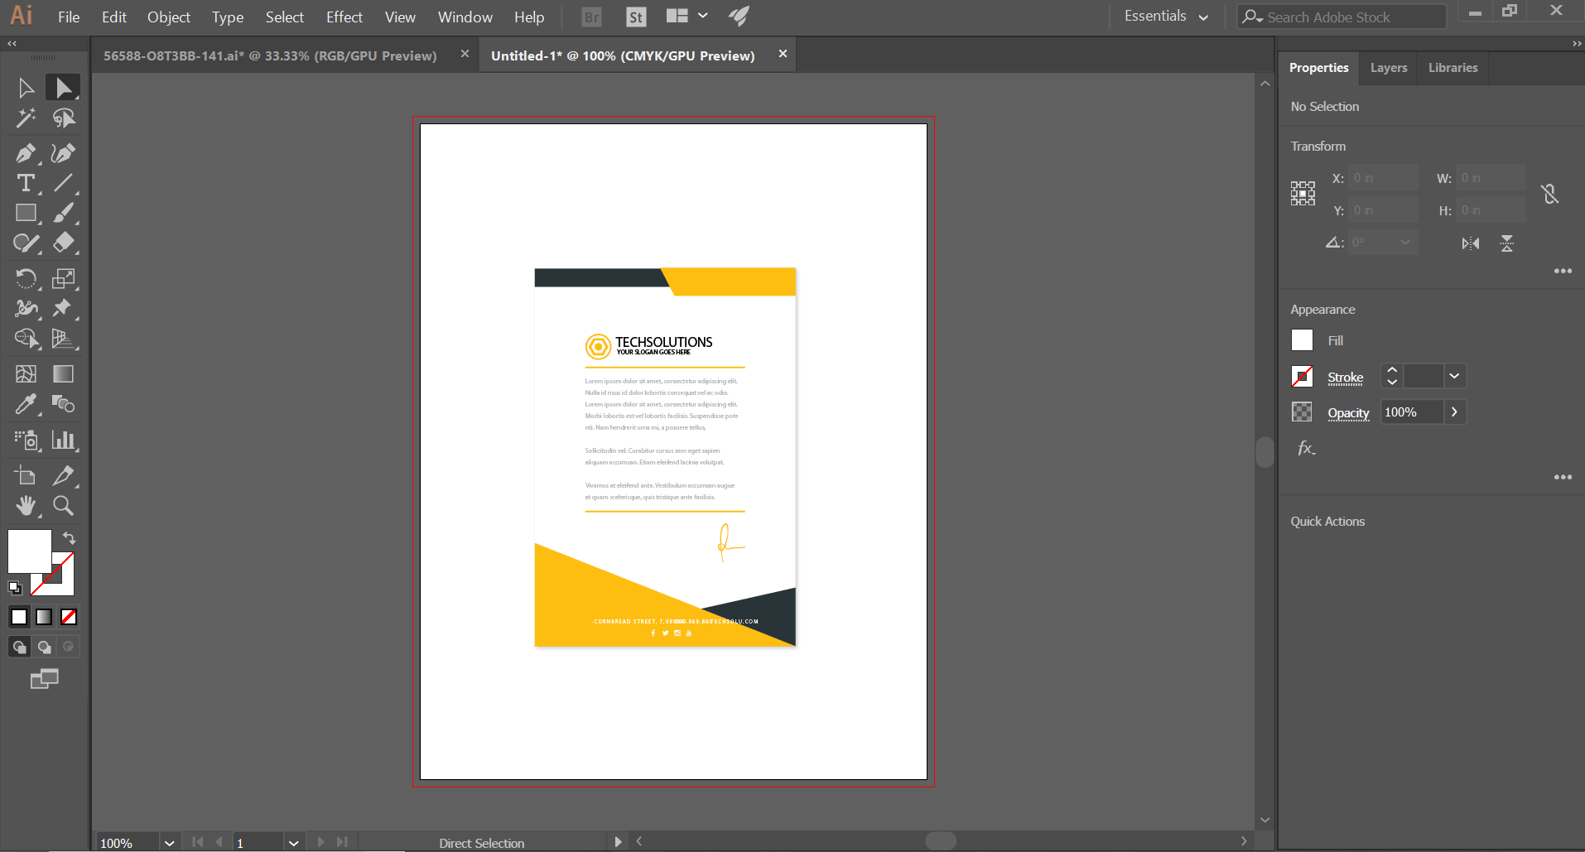Select the Eraser tool
The image size is (1585, 852).
point(63,243)
